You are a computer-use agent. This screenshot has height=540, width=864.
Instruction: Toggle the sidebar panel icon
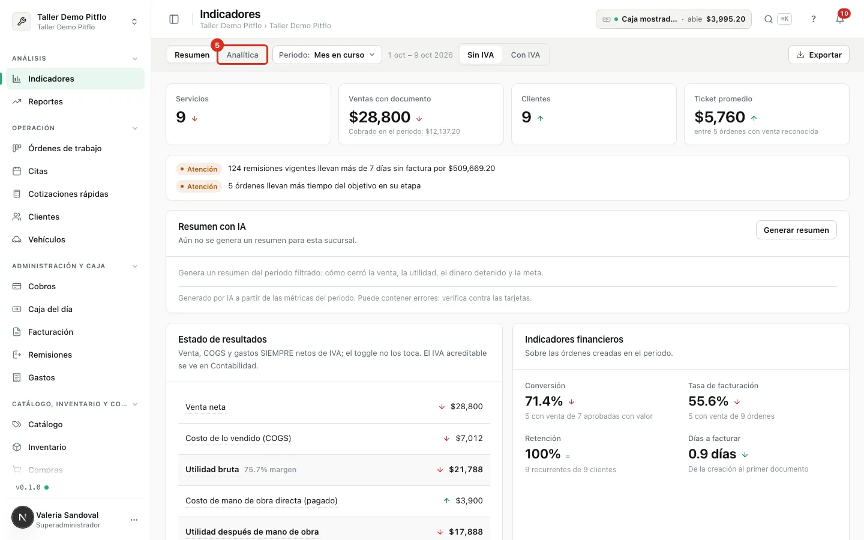tap(174, 19)
